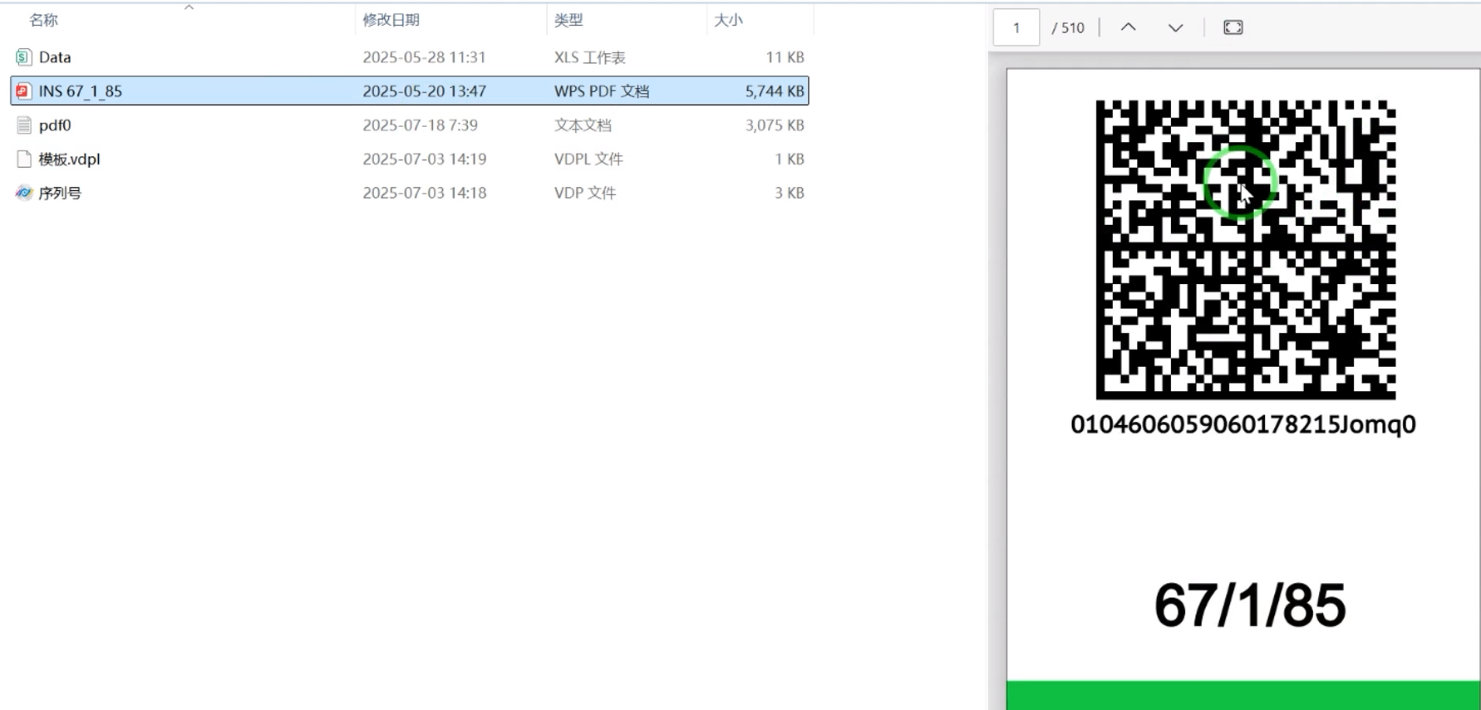Sort files by 修改日期 column header
The image size is (1481, 710).
(x=391, y=20)
